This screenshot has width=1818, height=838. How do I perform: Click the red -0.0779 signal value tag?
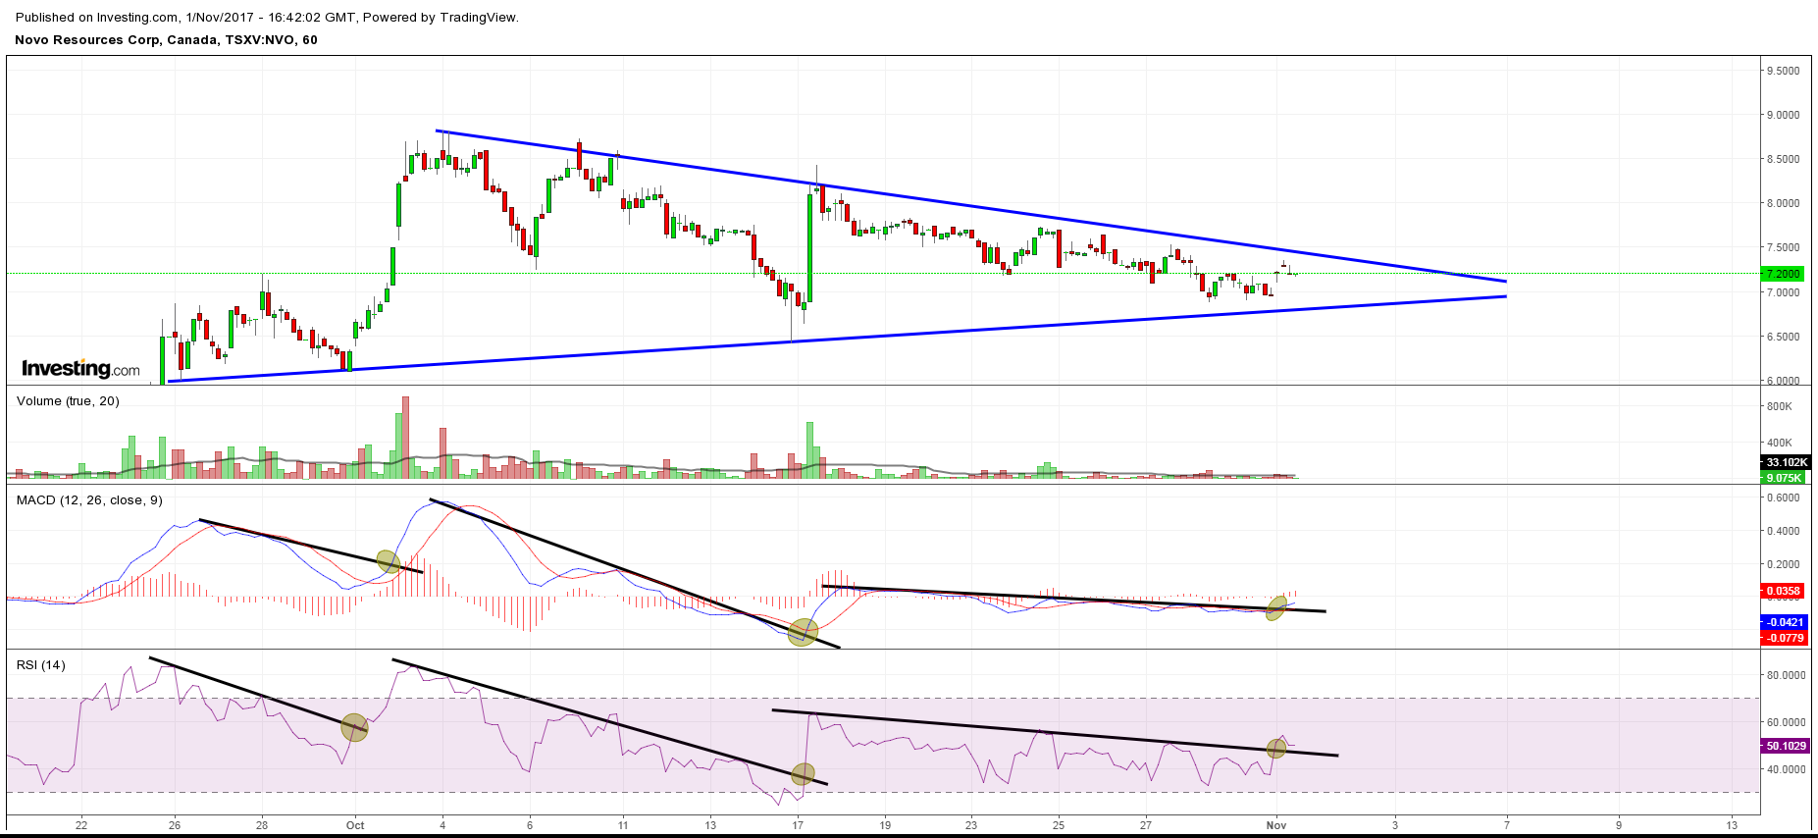(x=1786, y=638)
